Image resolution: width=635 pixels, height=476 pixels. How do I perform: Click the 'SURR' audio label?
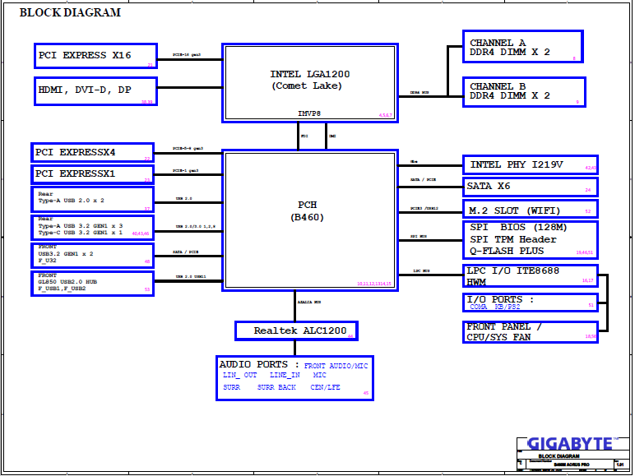click(x=232, y=387)
